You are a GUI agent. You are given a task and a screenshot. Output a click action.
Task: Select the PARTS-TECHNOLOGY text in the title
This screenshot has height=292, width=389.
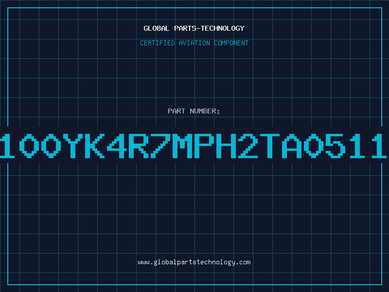209,28
